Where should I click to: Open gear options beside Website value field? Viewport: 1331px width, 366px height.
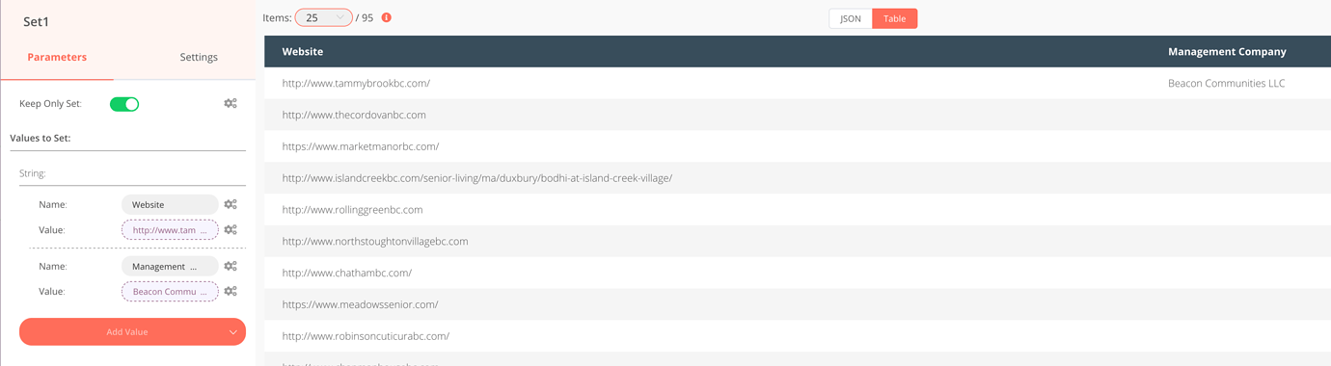[x=231, y=230]
